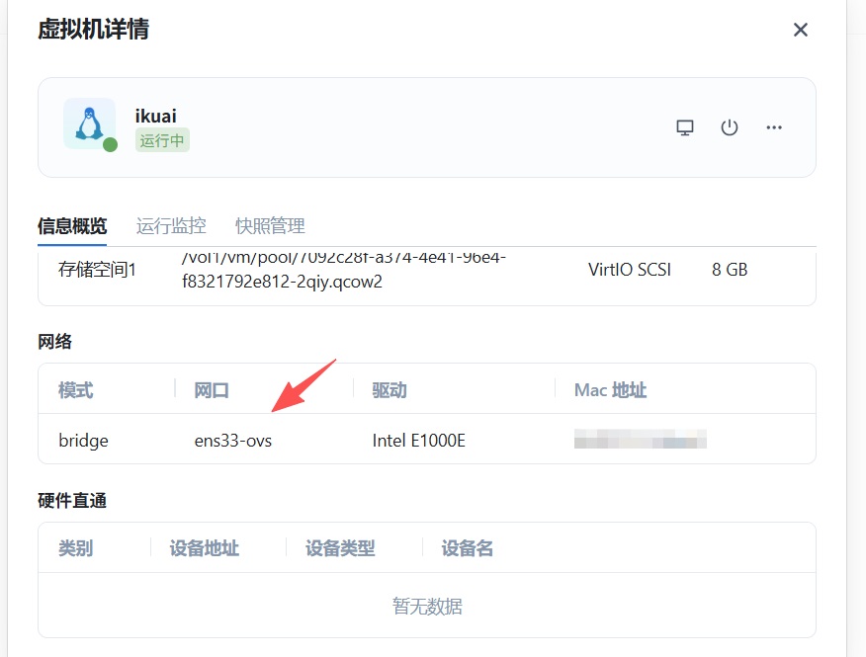The image size is (866, 657).
Task: Click the 硬件直通 section heading
Action: (x=72, y=501)
